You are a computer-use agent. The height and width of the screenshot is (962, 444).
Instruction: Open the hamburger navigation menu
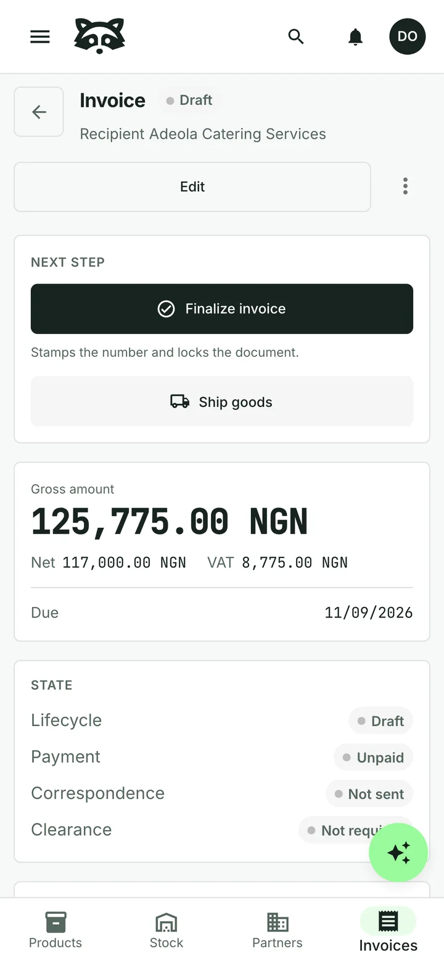[x=40, y=36]
